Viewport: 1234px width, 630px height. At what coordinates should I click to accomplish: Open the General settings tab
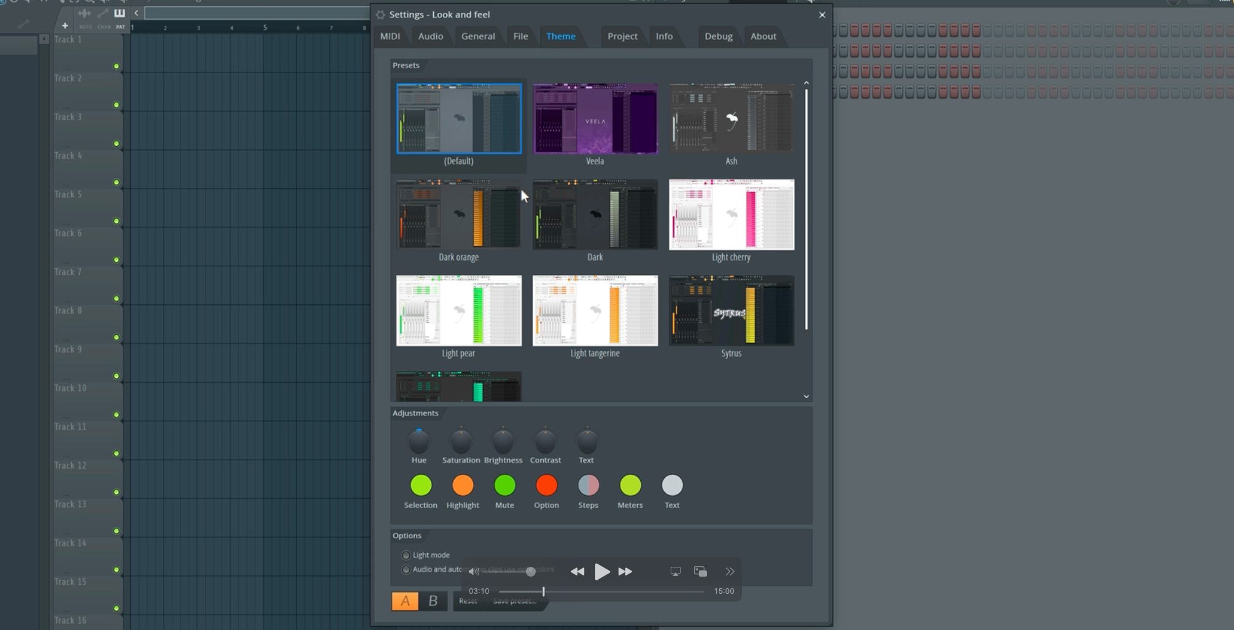pos(478,36)
